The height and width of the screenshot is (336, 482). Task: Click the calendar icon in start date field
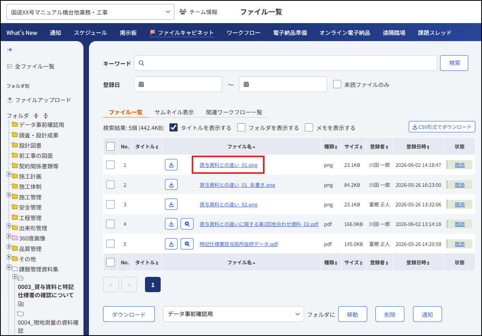coord(141,84)
